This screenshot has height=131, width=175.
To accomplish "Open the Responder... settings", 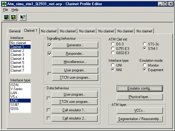I will coord(75,54).
